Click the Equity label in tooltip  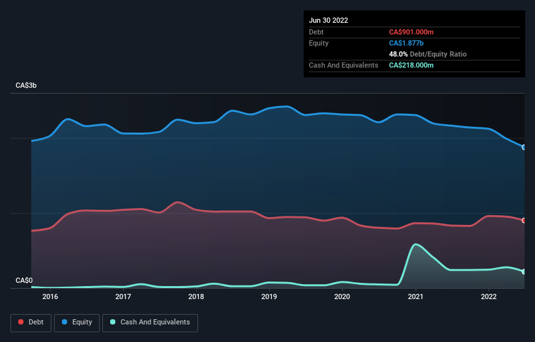(319, 43)
